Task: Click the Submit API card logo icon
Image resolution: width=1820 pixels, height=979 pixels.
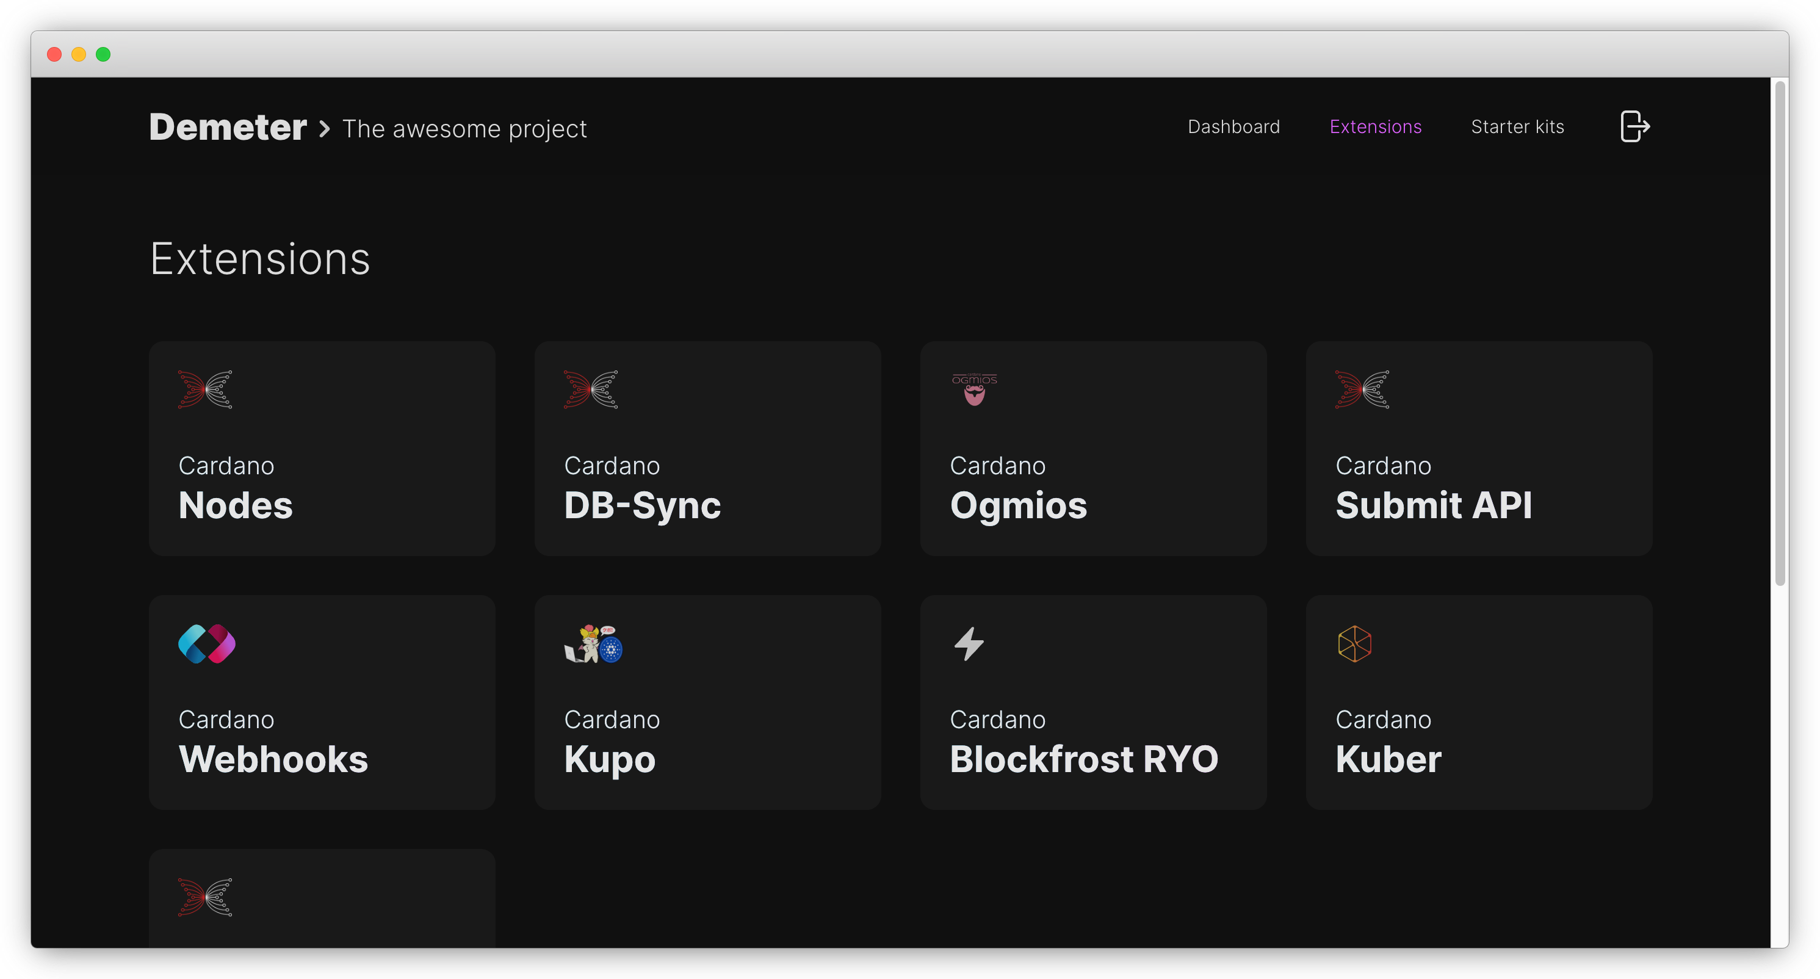Action: 1362,389
